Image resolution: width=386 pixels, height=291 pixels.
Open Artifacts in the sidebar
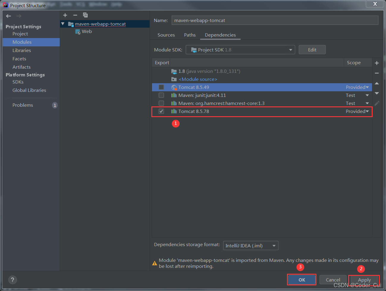[21, 67]
